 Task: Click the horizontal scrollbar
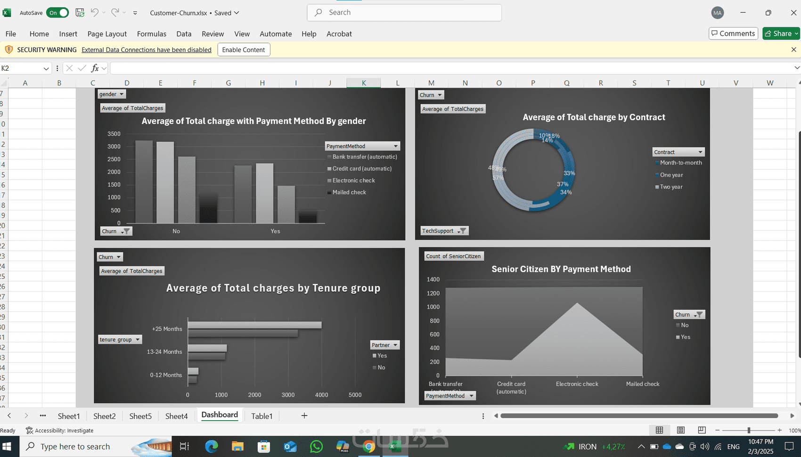(x=639, y=416)
